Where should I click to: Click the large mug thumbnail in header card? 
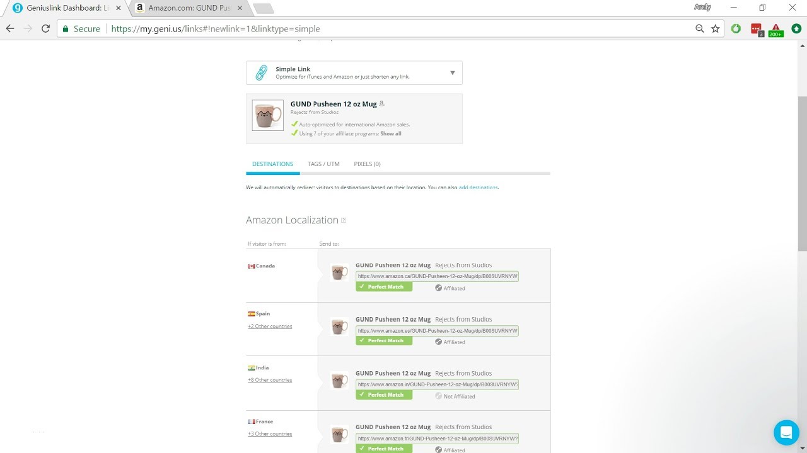[x=268, y=115]
